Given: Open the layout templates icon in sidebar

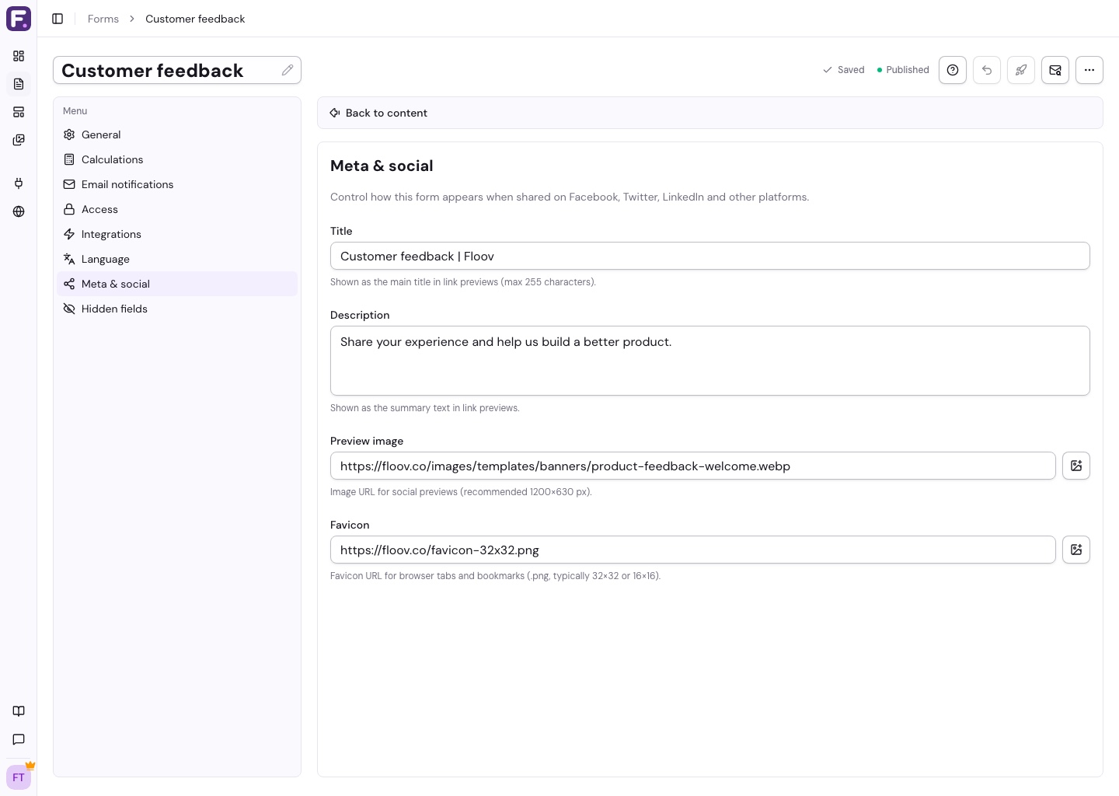Looking at the screenshot, I should tap(19, 112).
